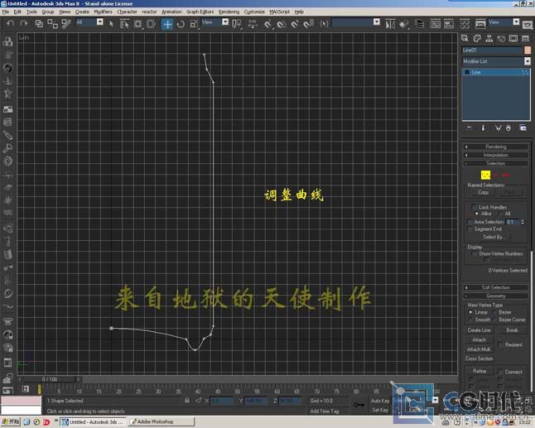Open the Named Selection Sets dropdown

point(377,22)
